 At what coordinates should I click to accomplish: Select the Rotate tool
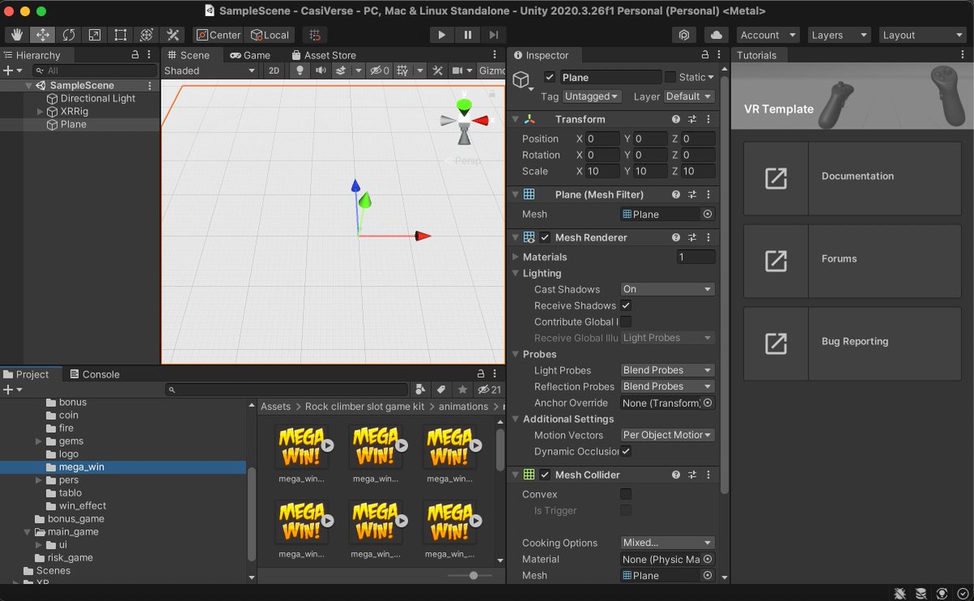(x=69, y=35)
